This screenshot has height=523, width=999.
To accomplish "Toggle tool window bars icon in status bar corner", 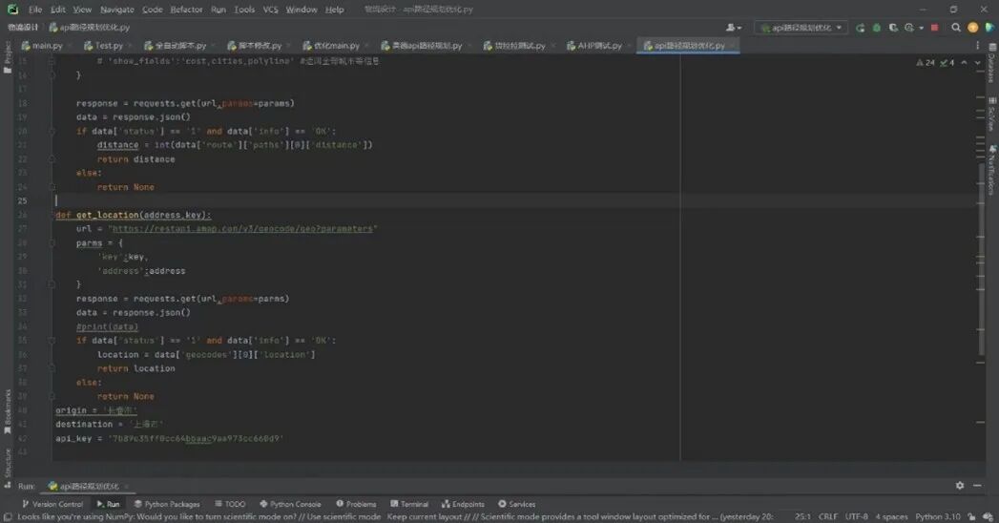I will [x=7, y=516].
